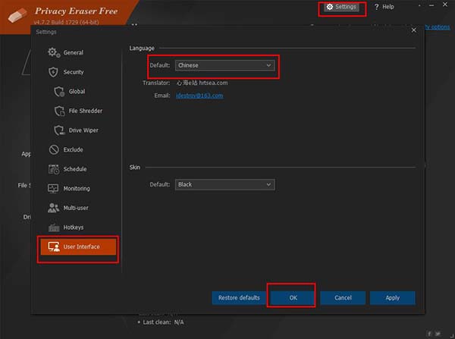Click the Drive Wiper icon

pyautogui.click(x=60, y=130)
